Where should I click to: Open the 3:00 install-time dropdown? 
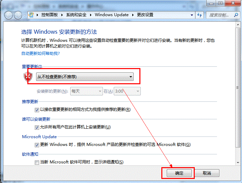click(127, 91)
